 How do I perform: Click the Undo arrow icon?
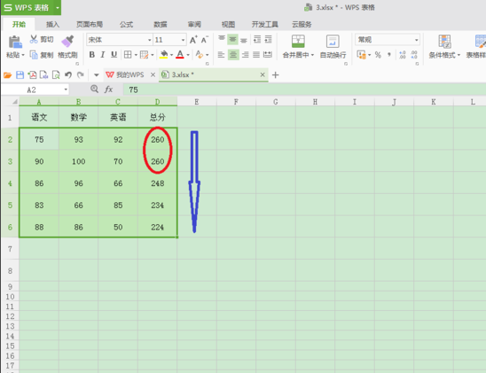(x=68, y=74)
